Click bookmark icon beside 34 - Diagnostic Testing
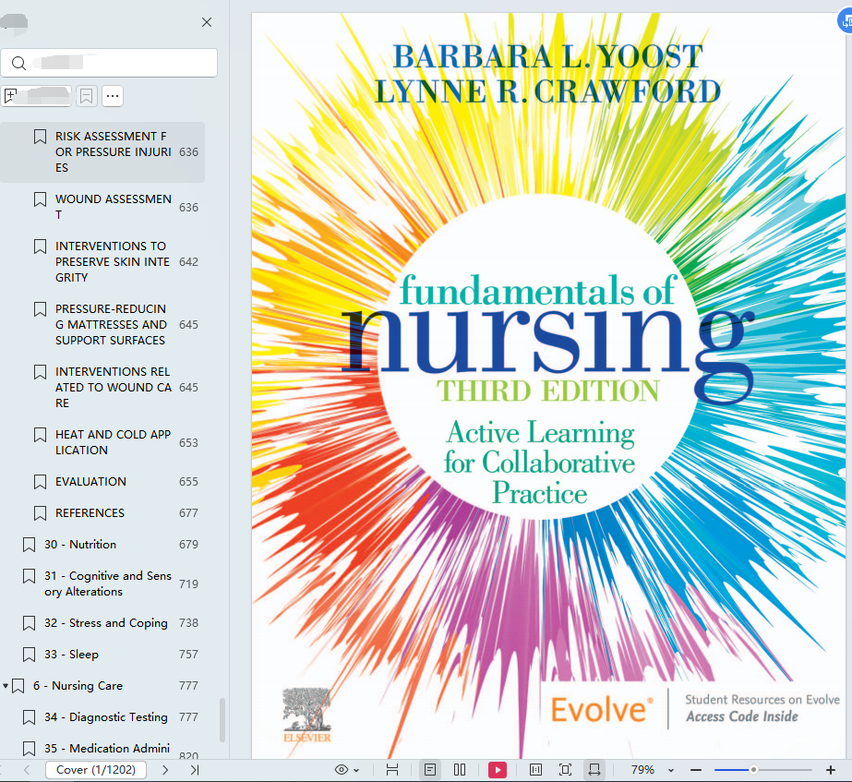Viewport: 852px width, 782px height. click(x=29, y=718)
